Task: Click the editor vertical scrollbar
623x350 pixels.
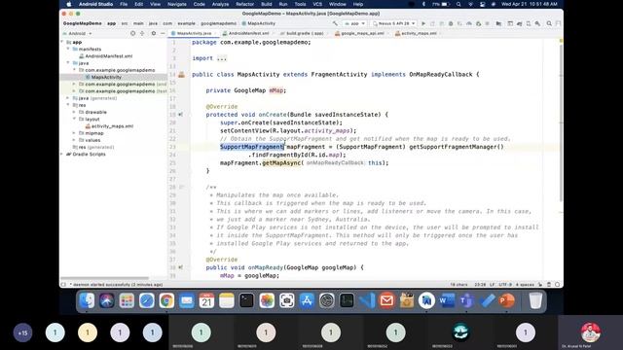Action: (x=561, y=123)
